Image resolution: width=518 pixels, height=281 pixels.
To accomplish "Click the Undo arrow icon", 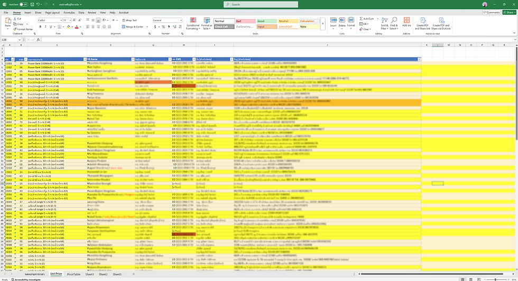I will 38,5.
